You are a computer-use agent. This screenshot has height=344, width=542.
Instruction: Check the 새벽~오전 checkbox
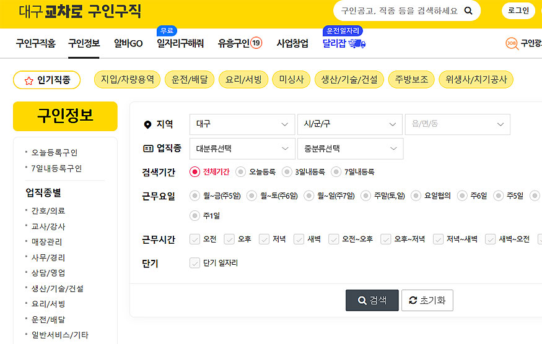(x=490, y=239)
